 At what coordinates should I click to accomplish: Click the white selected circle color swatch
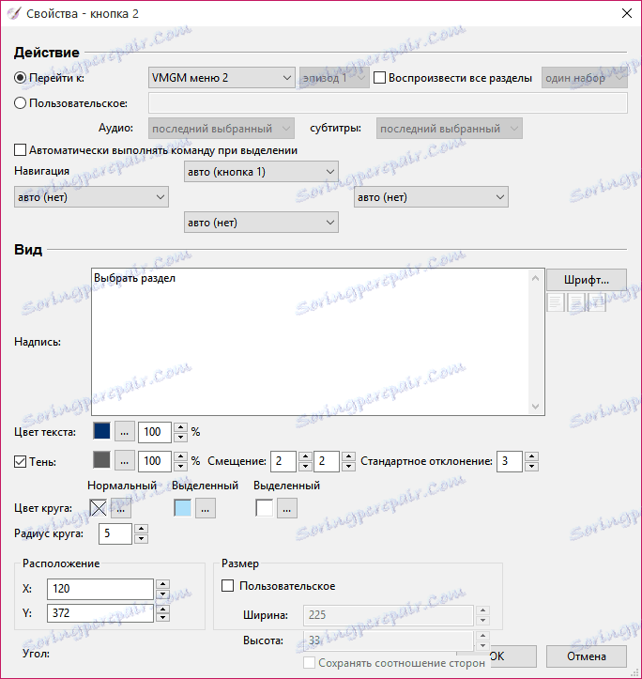(x=265, y=508)
